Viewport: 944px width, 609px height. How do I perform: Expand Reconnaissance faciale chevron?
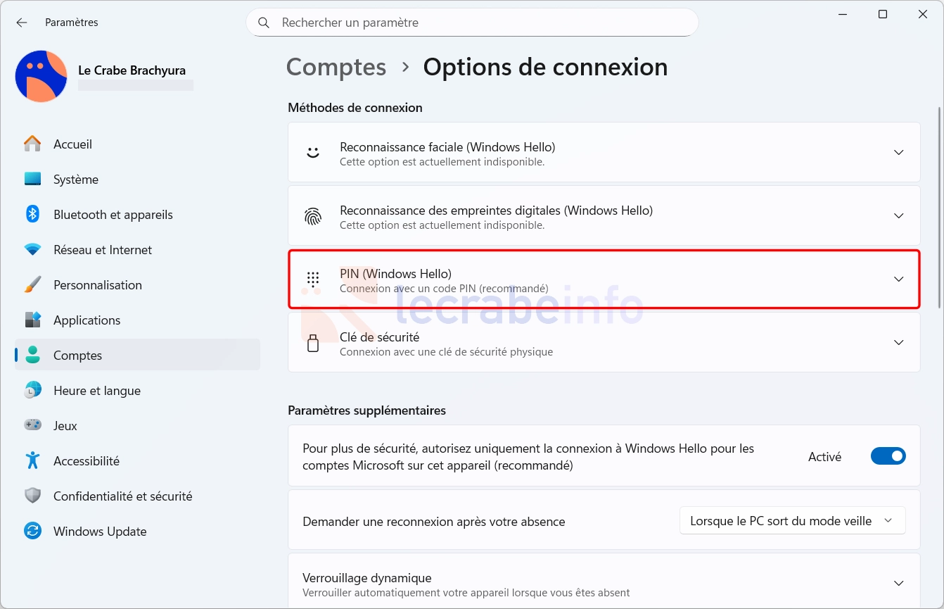pyautogui.click(x=898, y=152)
